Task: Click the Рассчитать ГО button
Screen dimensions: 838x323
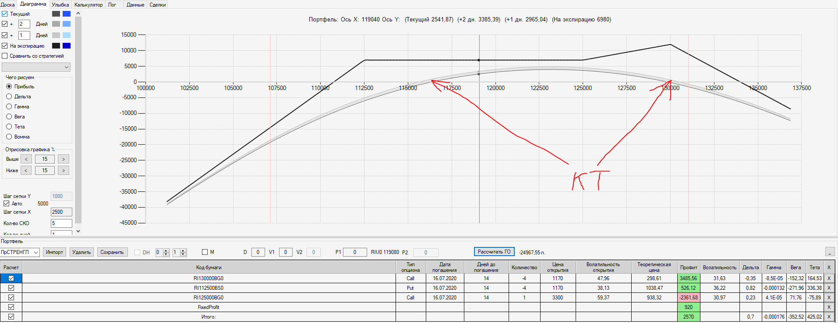Action: tap(494, 252)
